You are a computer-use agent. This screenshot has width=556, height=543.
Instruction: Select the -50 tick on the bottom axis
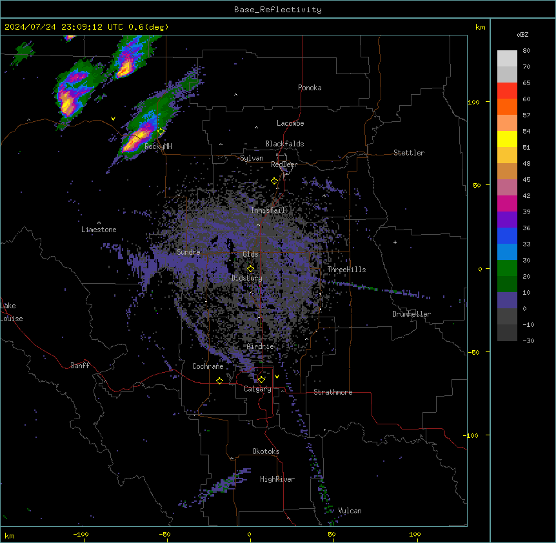[164, 534]
